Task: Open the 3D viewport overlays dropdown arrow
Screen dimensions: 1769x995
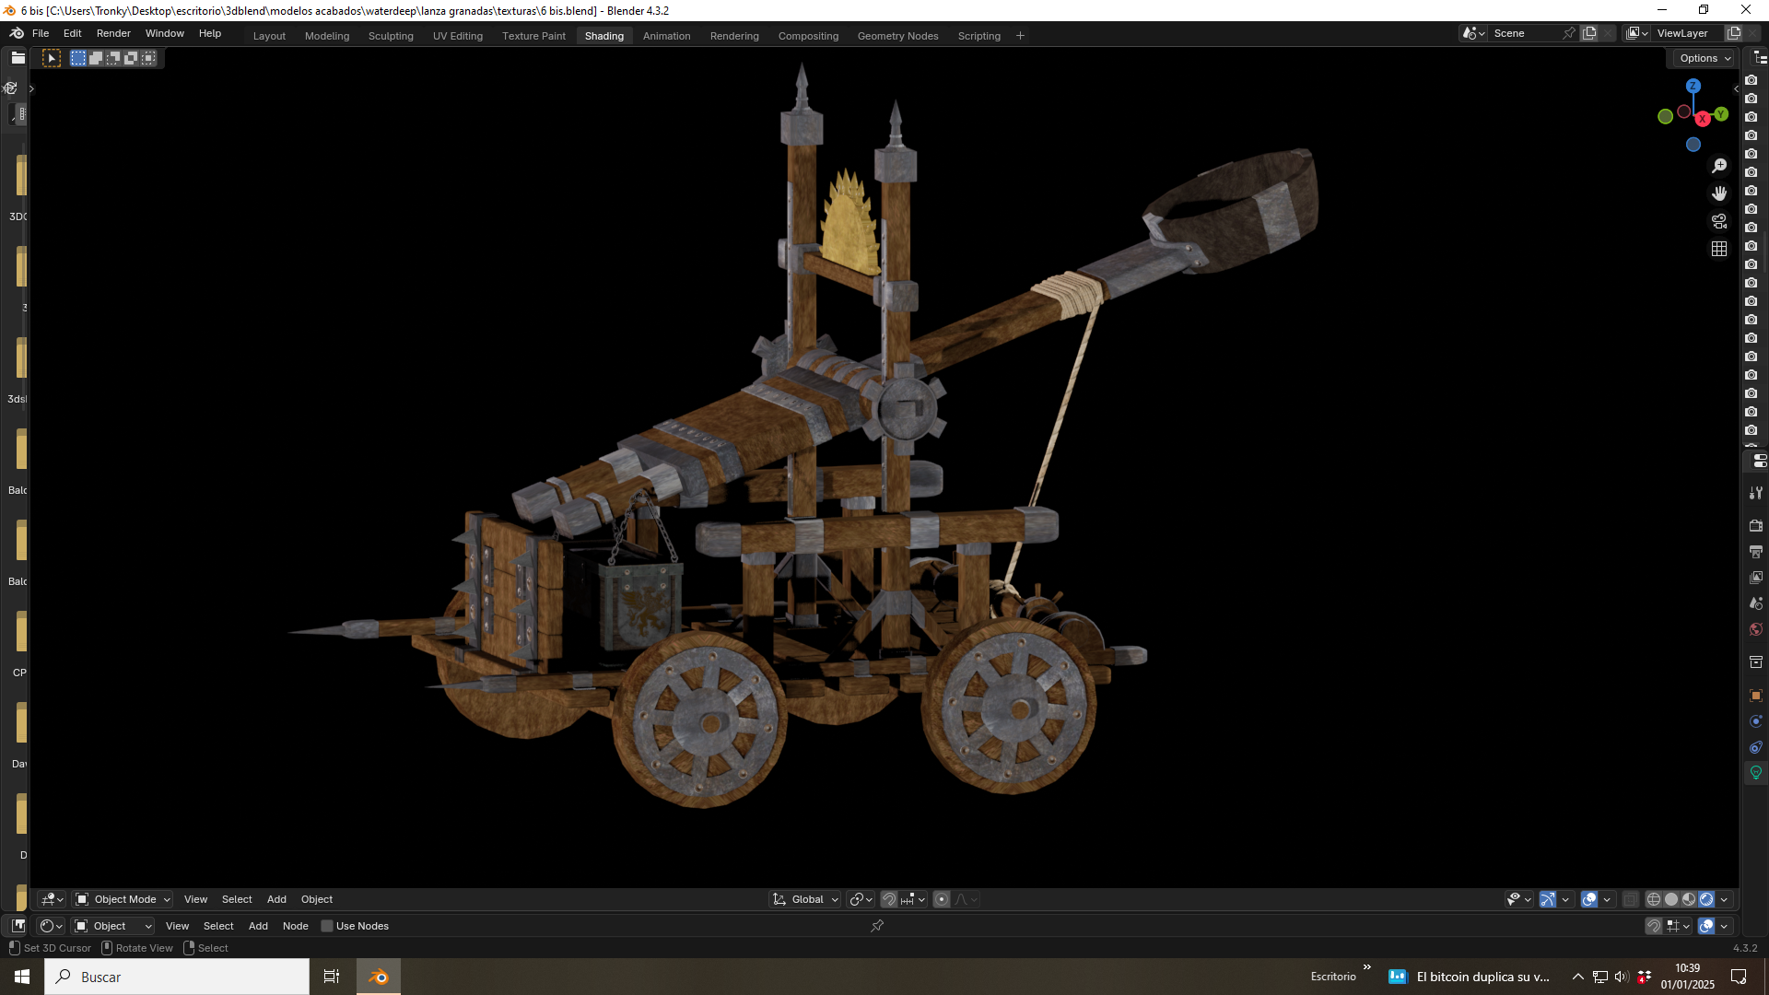Action: [x=1607, y=899]
